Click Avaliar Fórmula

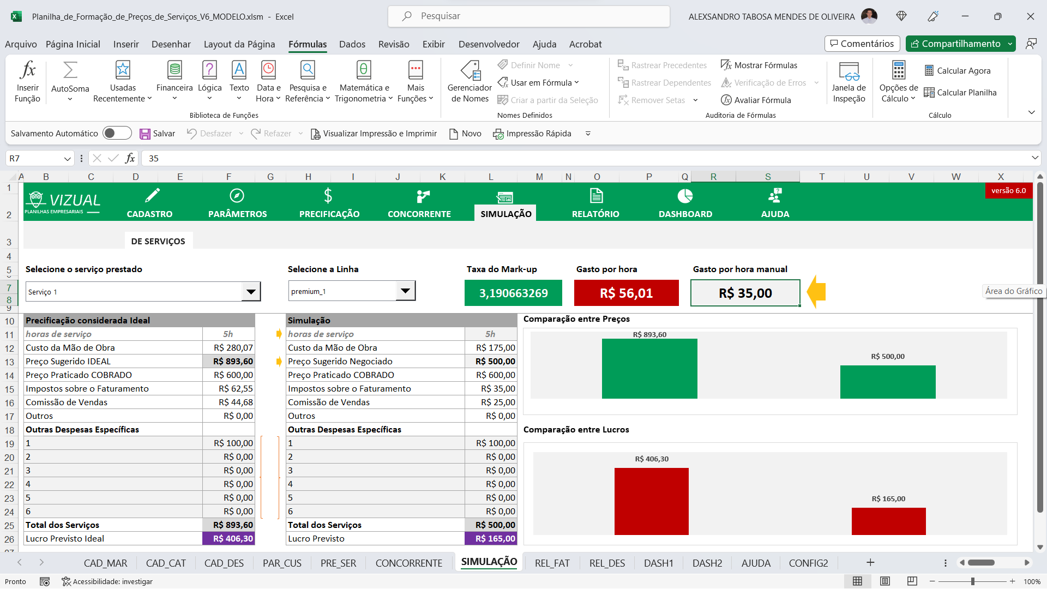click(756, 100)
